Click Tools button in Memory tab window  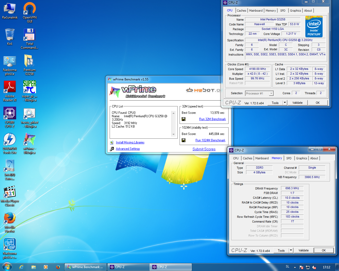click(281, 250)
